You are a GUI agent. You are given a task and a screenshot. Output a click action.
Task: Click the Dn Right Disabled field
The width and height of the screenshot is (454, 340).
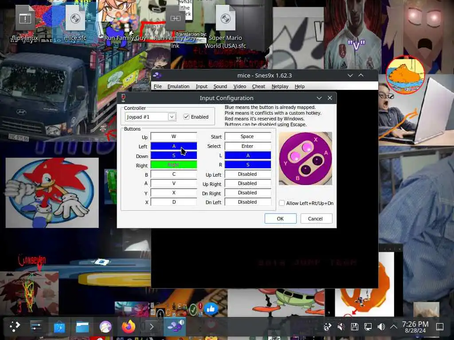tap(248, 193)
